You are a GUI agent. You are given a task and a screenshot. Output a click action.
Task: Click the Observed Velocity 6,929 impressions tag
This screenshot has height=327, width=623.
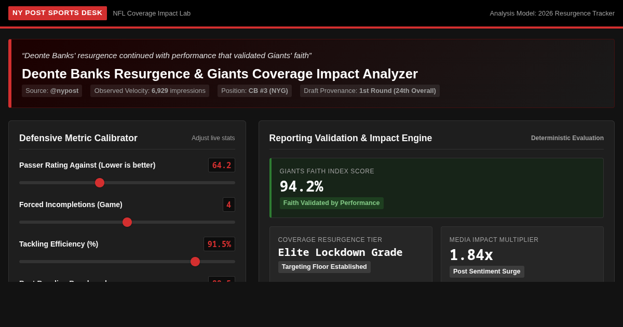point(150,91)
